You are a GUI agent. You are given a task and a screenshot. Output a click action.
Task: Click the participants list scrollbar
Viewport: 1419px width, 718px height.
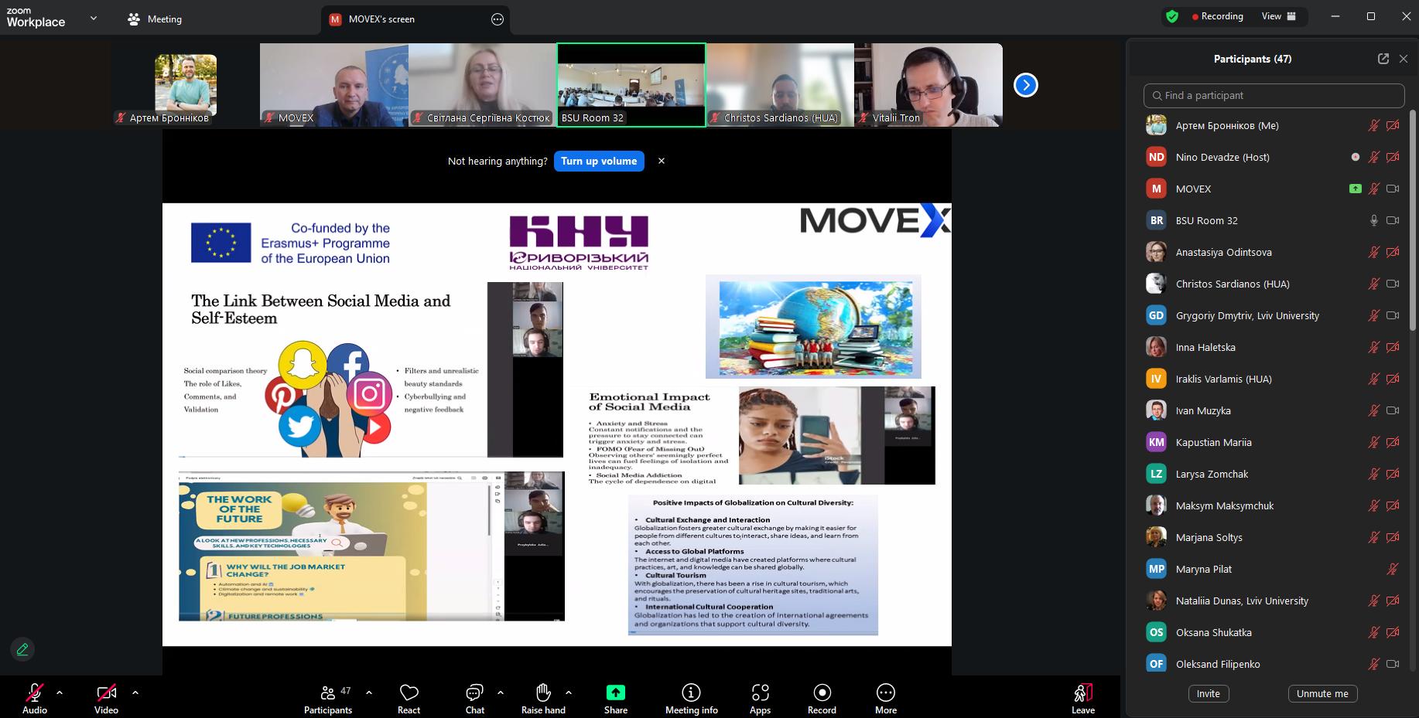click(x=1413, y=224)
